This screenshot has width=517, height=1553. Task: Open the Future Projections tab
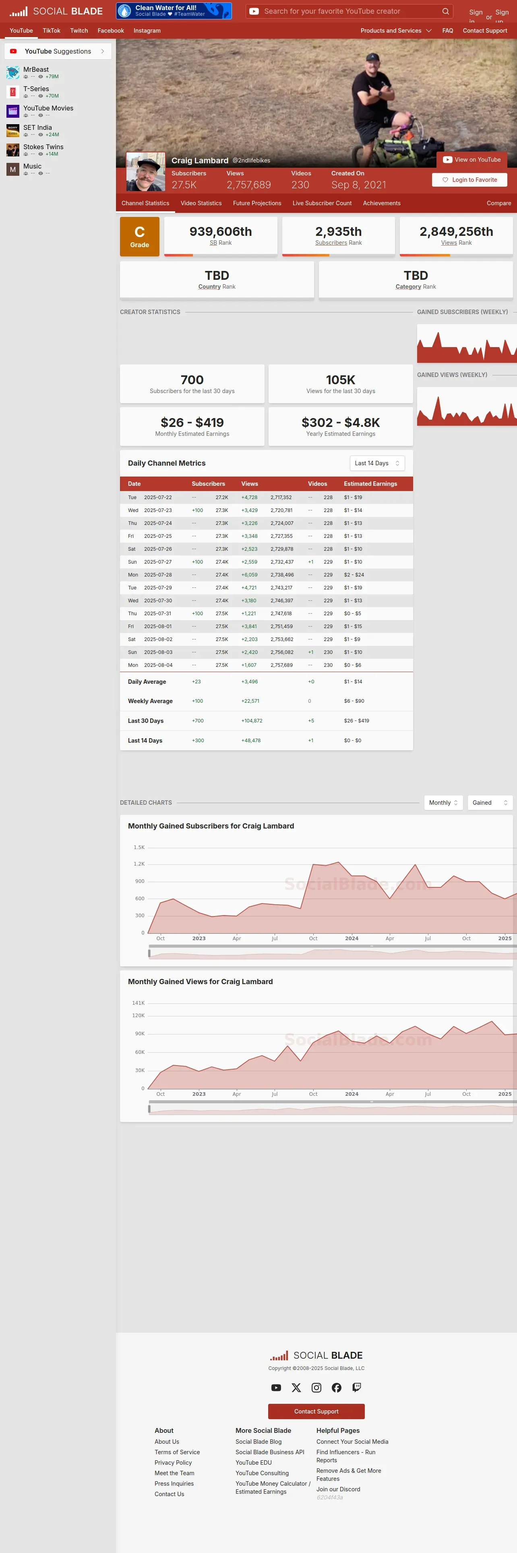click(257, 203)
